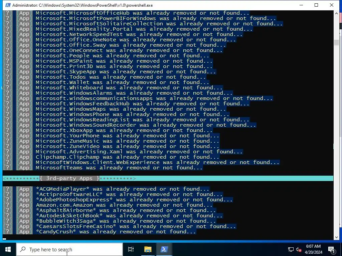Click the Microsoft.People line
342x256 pixels.
point(106,56)
